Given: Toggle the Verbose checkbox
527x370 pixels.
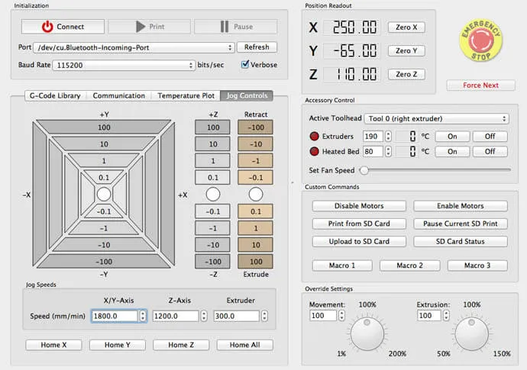Looking at the screenshot, I should (245, 65).
